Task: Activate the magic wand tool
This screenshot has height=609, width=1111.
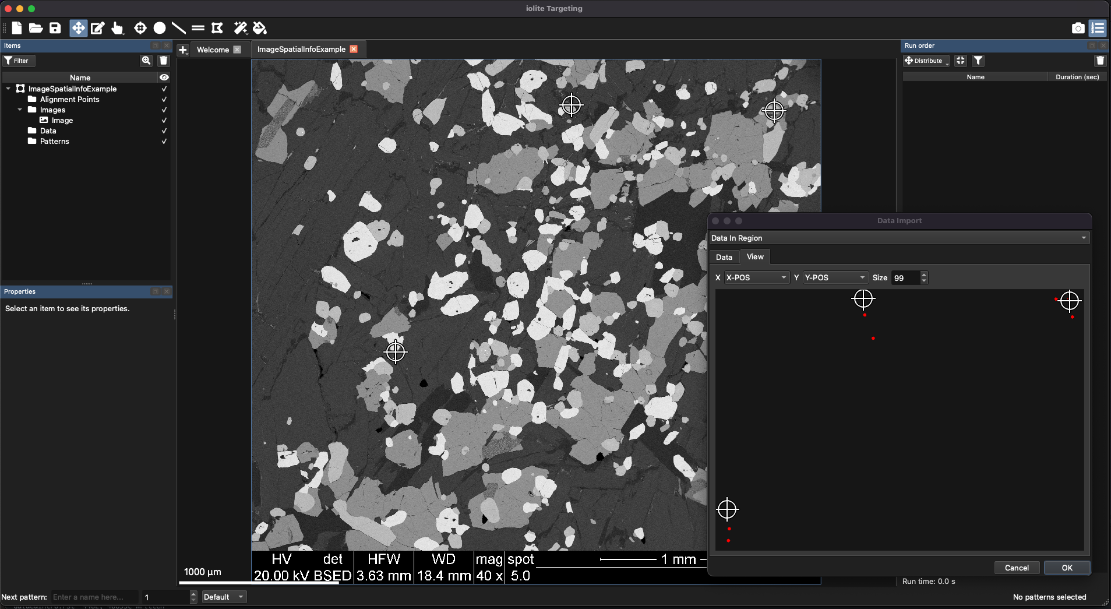Action: (x=240, y=28)
